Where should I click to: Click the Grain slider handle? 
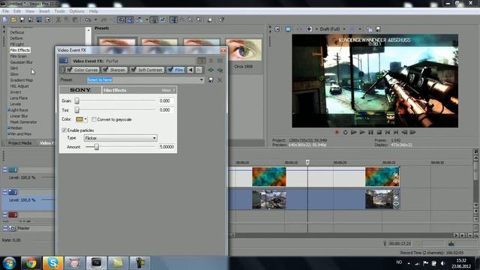point(76,100)
